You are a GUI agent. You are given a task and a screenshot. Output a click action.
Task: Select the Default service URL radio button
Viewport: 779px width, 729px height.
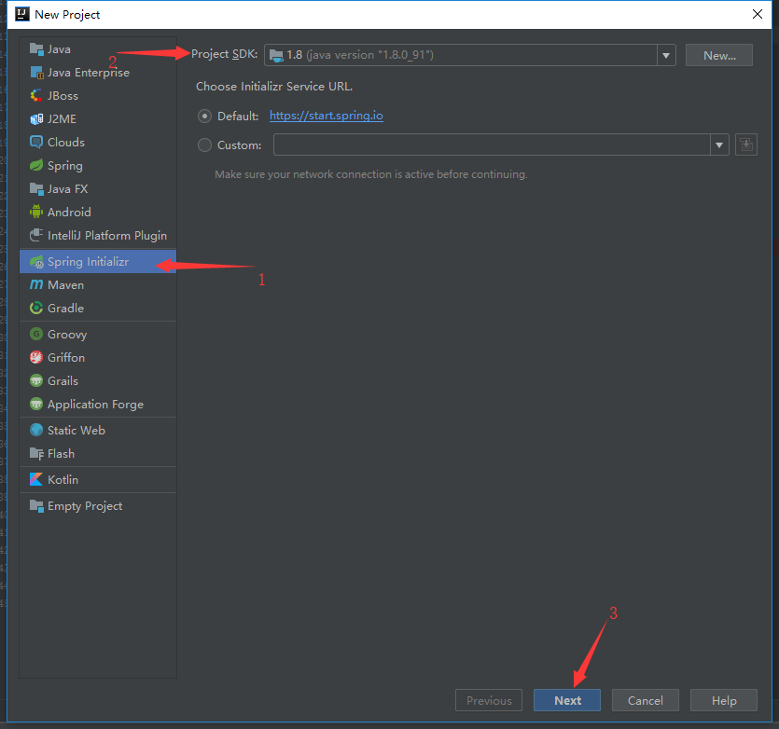click(204, 117)
